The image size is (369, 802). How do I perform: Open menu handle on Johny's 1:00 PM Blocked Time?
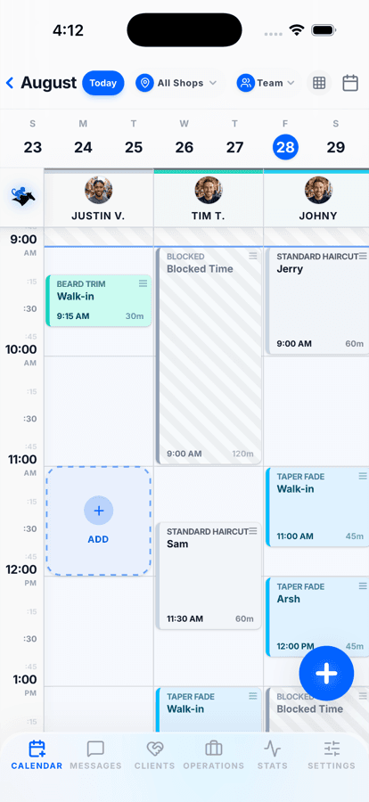coord(363,696)
